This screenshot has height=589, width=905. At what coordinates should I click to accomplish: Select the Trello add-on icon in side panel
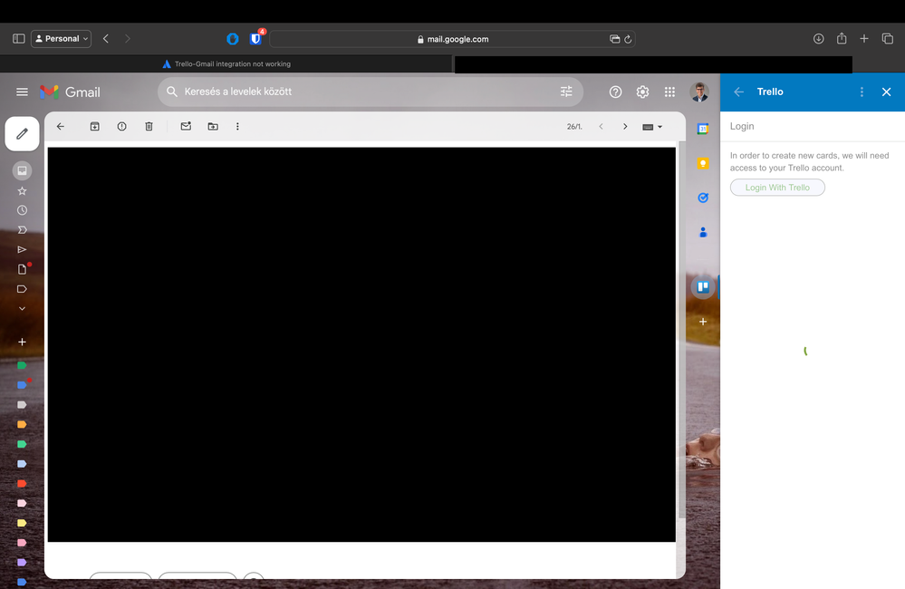702,287
